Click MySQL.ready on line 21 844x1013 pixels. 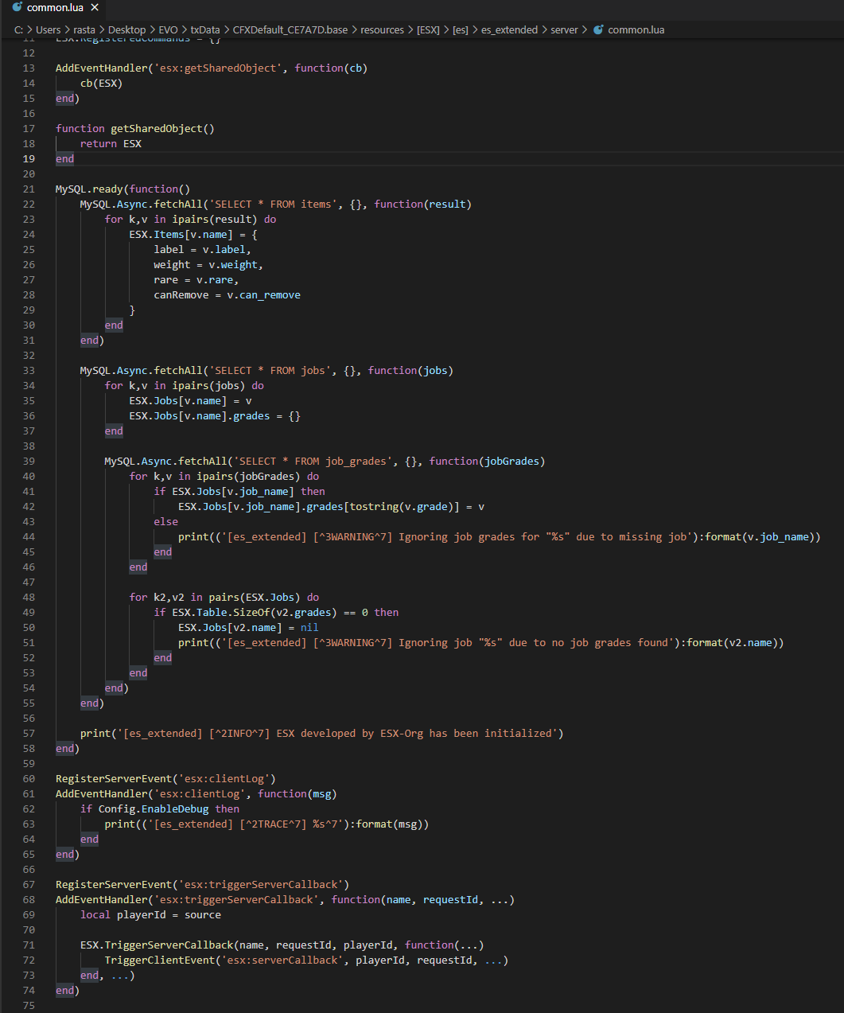[x=89, y=189]
